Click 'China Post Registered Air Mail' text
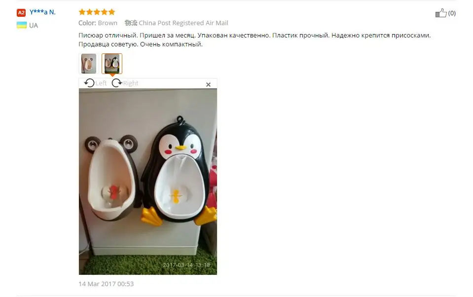 (183, 23)
